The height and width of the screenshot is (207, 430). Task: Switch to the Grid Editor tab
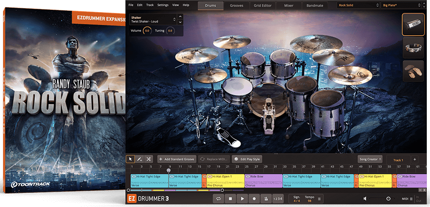coord(263,5)
